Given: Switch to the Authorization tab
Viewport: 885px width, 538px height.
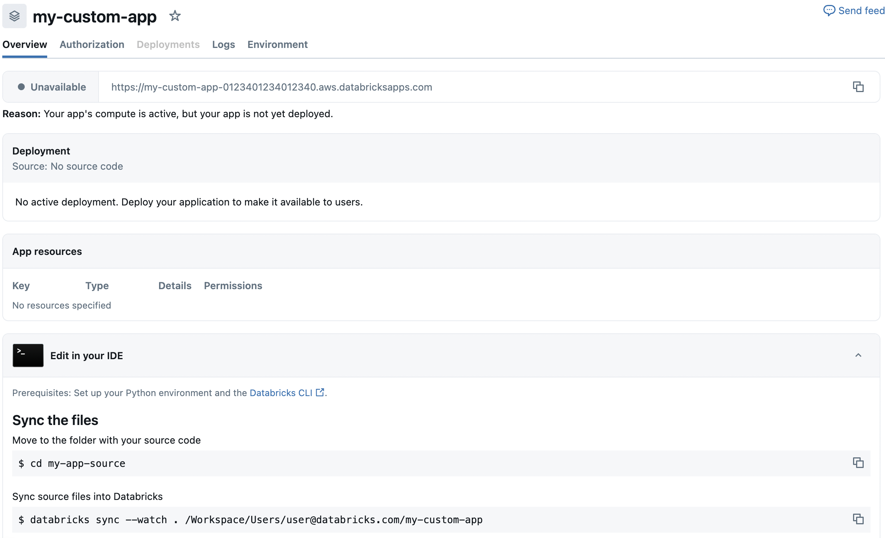Looking at the screenshot, I should coord(92,45).
